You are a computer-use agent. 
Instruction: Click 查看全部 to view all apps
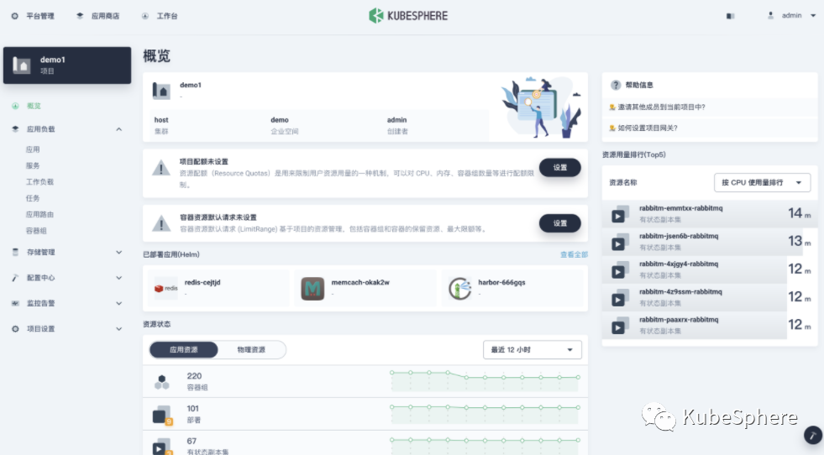pos(574,254)
